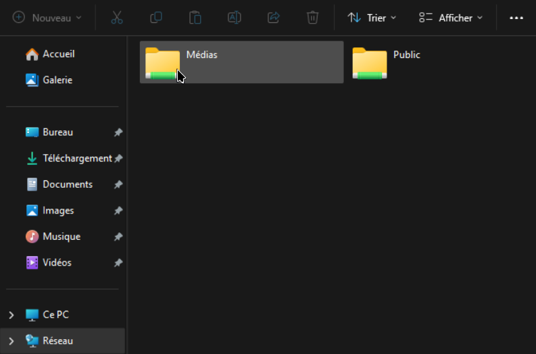
Task: Unpin Téléchargement using its pin icon
Action: point(118,159)
